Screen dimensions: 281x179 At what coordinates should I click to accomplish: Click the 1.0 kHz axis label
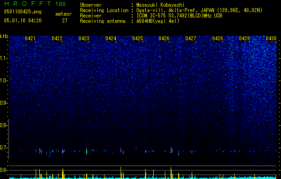click(4, 81)
